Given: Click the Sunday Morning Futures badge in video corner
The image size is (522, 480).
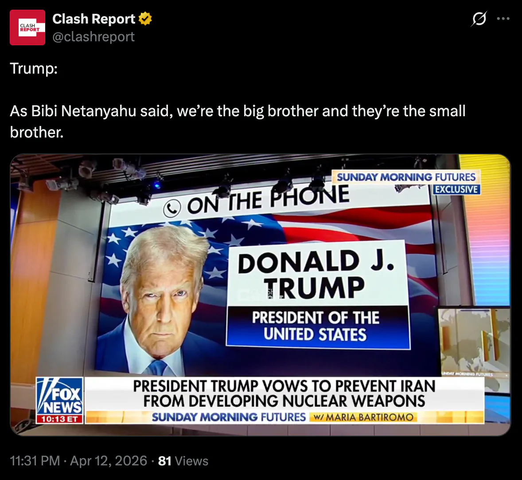Looking at the screenshot, I should [x=406, y=177].
